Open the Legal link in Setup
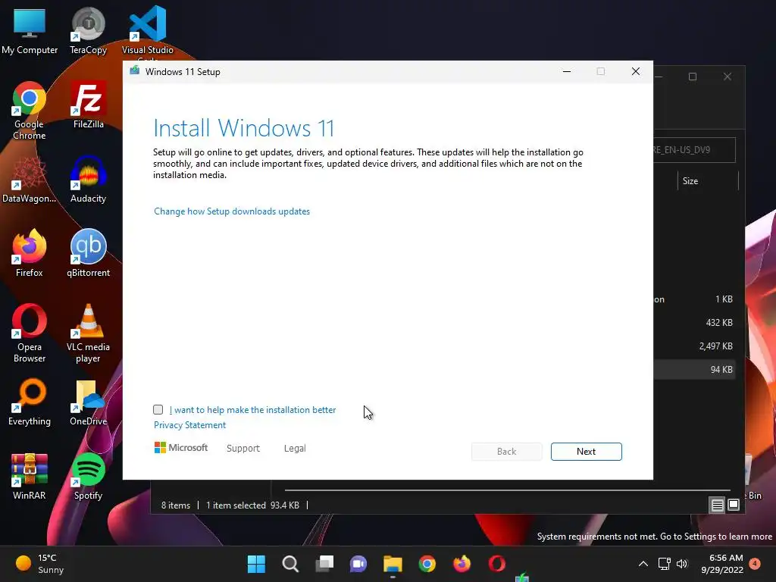776x582 pixels. click(x=295, y=449)
